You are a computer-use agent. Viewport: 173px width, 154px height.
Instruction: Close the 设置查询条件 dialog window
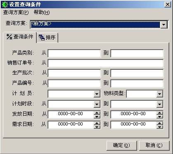tap(168, 5)
